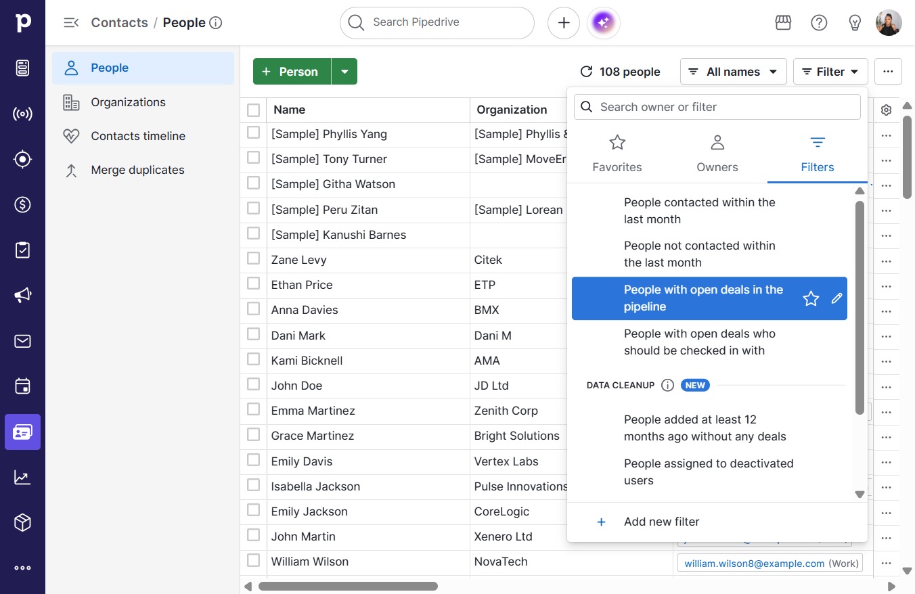
Task: Open the Person button dropdown arrow
Action: pos(344,72)
